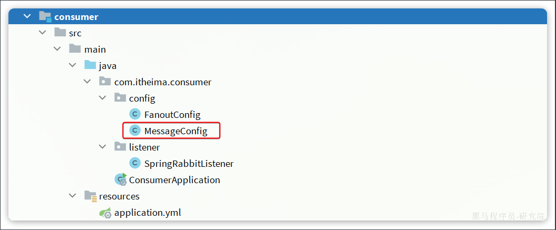Screen dimensions: 556x230
Task: Collapse the java source folder arrow
Action: click(72, 66)
